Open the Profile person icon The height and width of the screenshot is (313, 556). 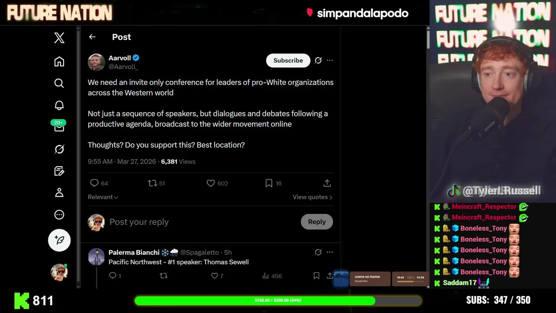(x=59, y=193)
